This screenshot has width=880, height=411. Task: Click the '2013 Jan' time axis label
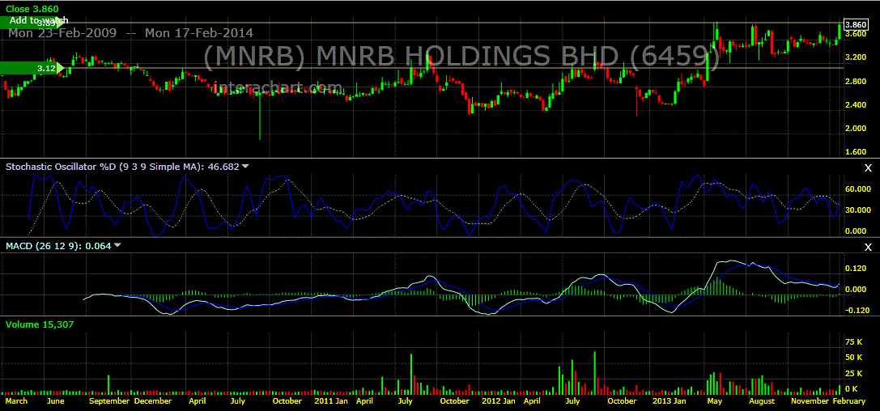(670, 401)
